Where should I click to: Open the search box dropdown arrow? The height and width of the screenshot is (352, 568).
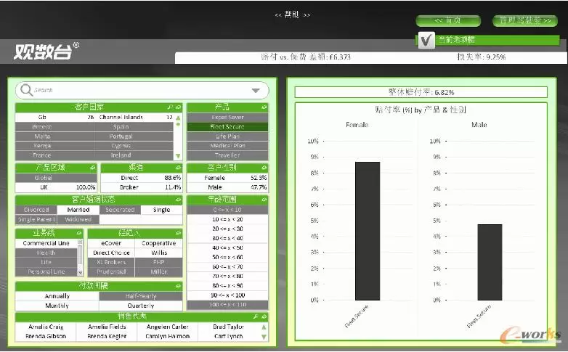pos(256,91)
